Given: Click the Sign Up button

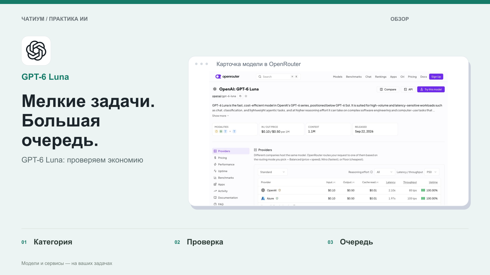Looking at the screenshot, I should 436,77.
